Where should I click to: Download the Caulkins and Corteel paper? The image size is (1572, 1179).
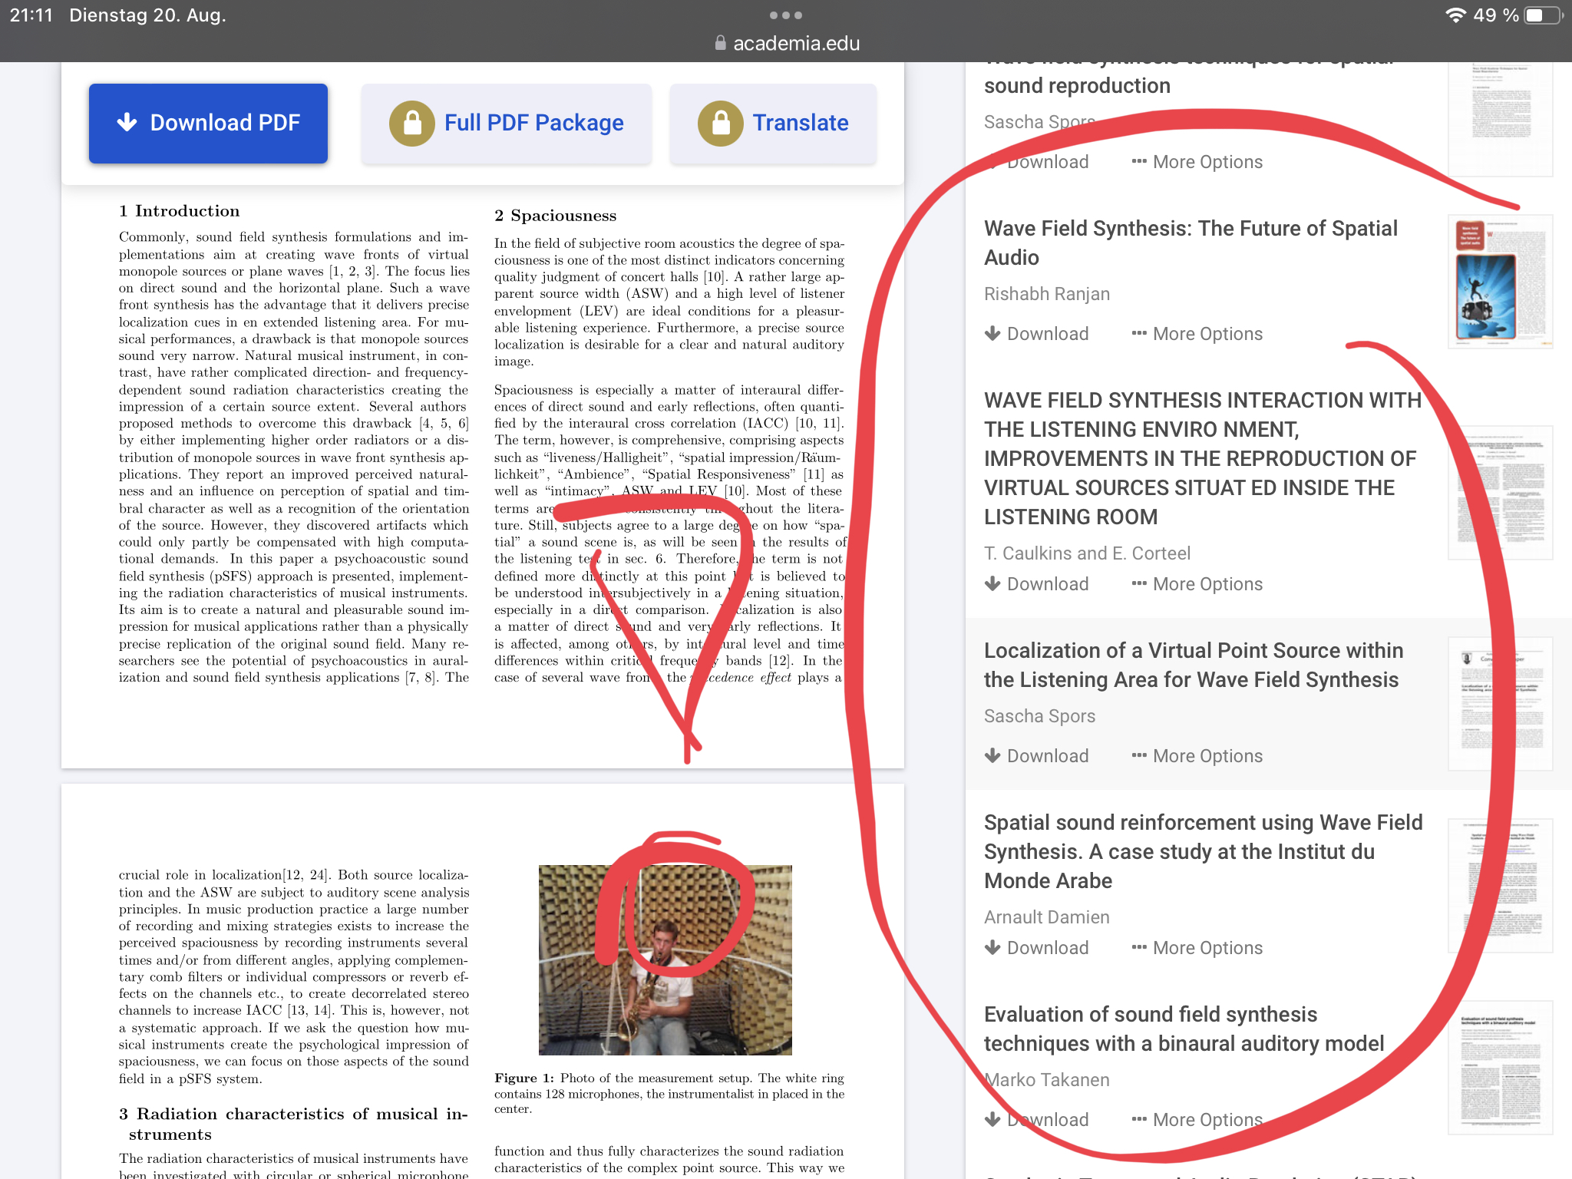tap(1037, 584)
